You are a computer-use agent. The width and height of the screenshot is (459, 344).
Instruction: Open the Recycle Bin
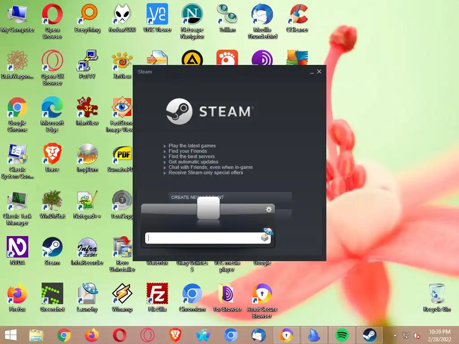click(437, 297)
